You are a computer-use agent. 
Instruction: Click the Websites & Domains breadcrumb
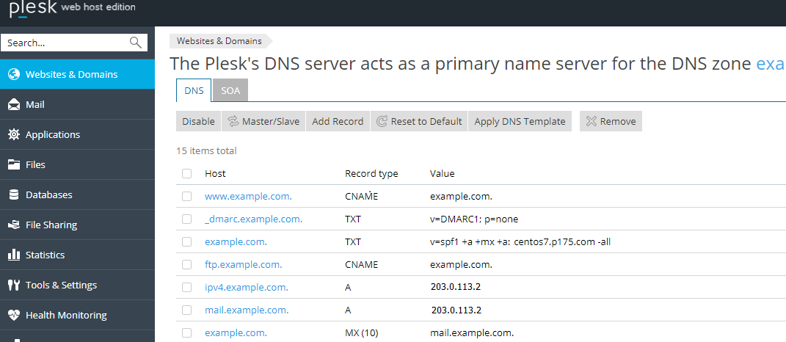click(219, 41)
